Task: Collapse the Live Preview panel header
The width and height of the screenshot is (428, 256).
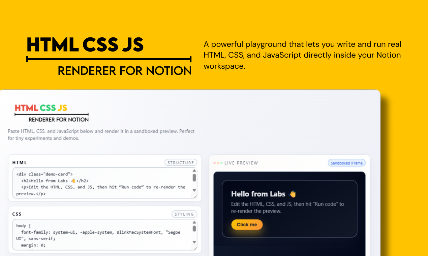Action: pos(241,163)
